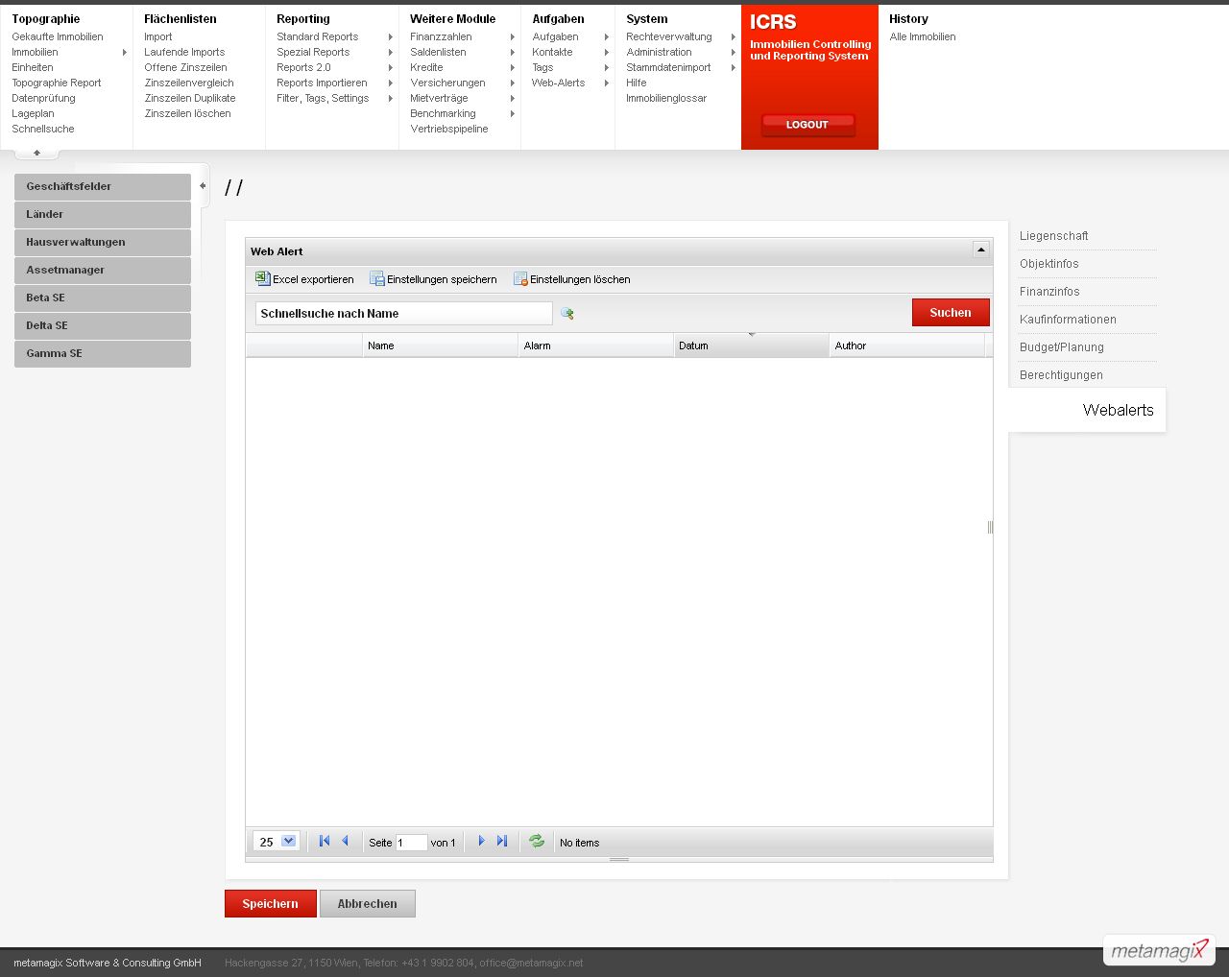Click the grid right-edge splitter handle
Viewport: 1229px width, 977px height.
pyautogui.click(x=990, y=527)
